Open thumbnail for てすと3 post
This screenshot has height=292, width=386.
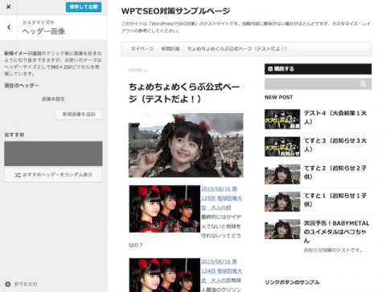tap(282, 147)
